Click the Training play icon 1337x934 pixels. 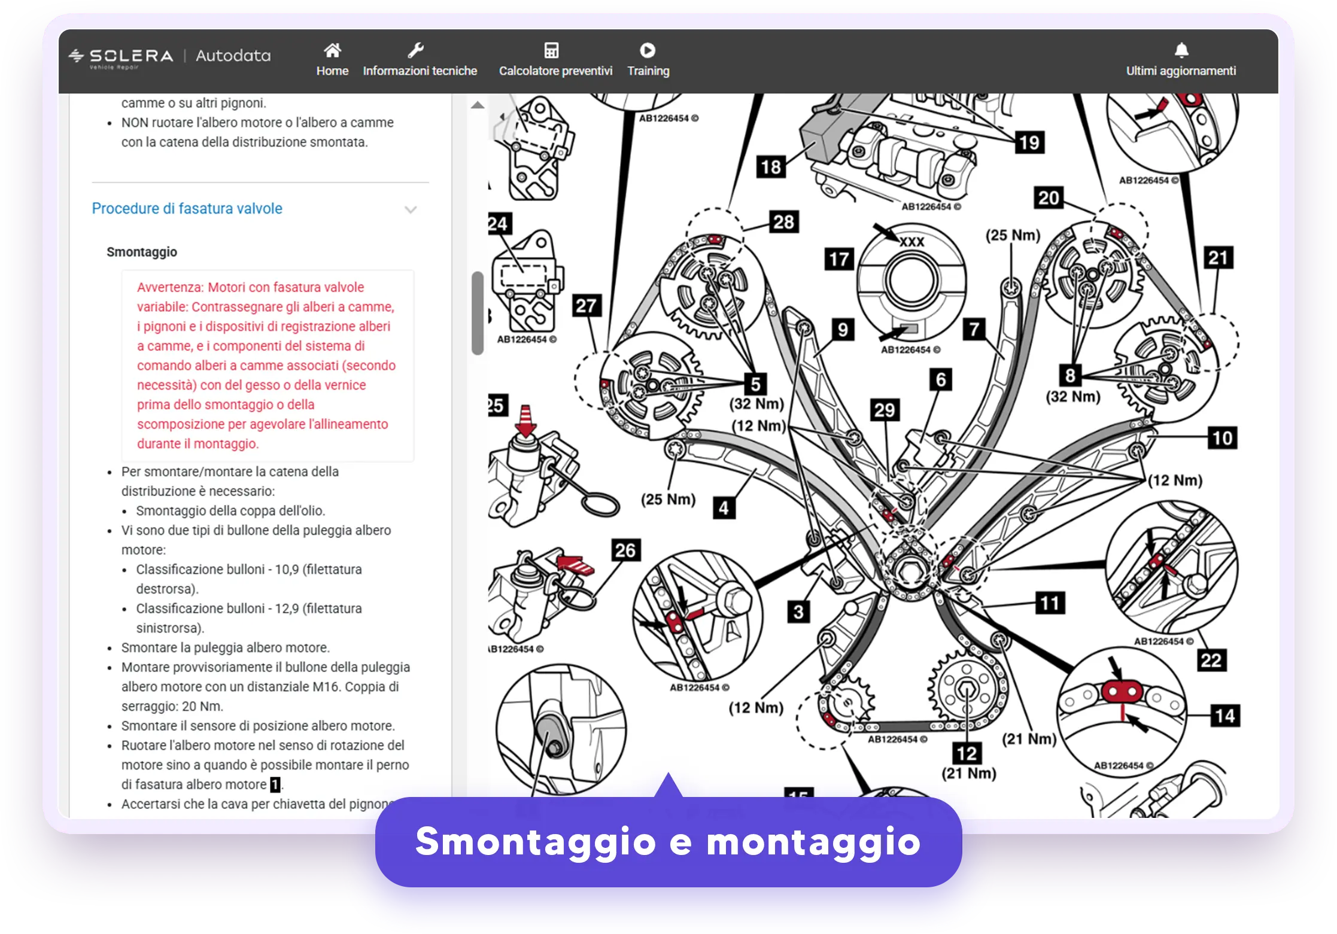[x=648, y=50]
